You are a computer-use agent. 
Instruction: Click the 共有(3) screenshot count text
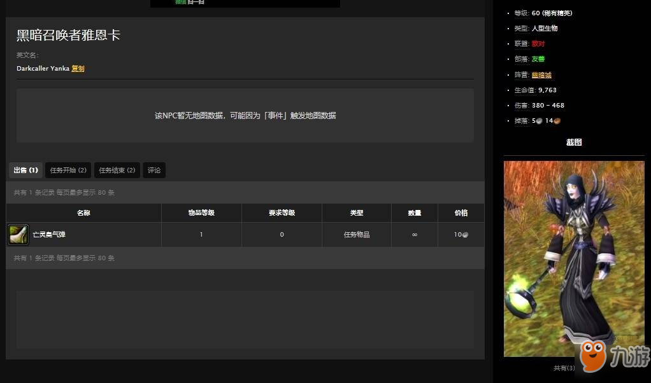pyautogui.click(x=564, y=368)
